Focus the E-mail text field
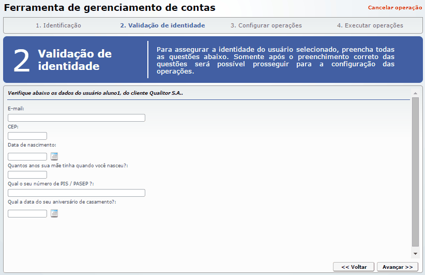Screen dimensions: 425x275 point(77,118)
